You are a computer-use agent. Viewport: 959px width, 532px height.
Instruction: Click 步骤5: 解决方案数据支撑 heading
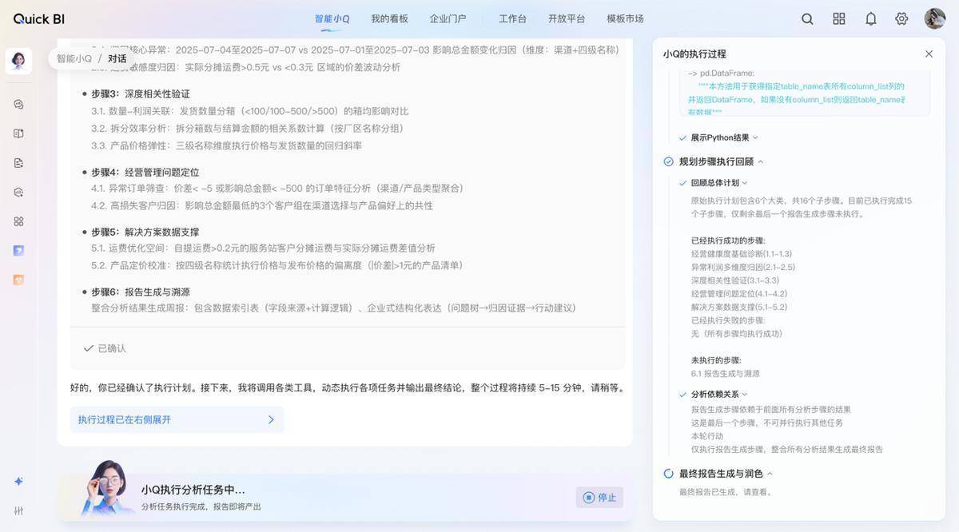tap(145, 232)
